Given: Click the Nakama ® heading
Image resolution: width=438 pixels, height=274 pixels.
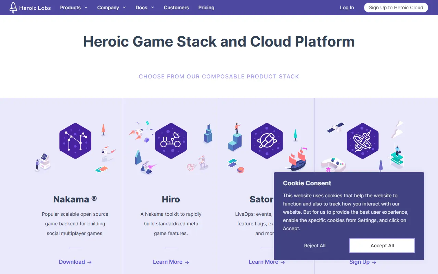Looking at the screenshot, I should 75,199.
